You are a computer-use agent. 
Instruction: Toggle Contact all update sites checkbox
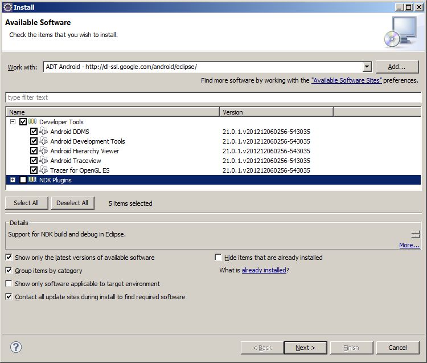coord(9,296)
